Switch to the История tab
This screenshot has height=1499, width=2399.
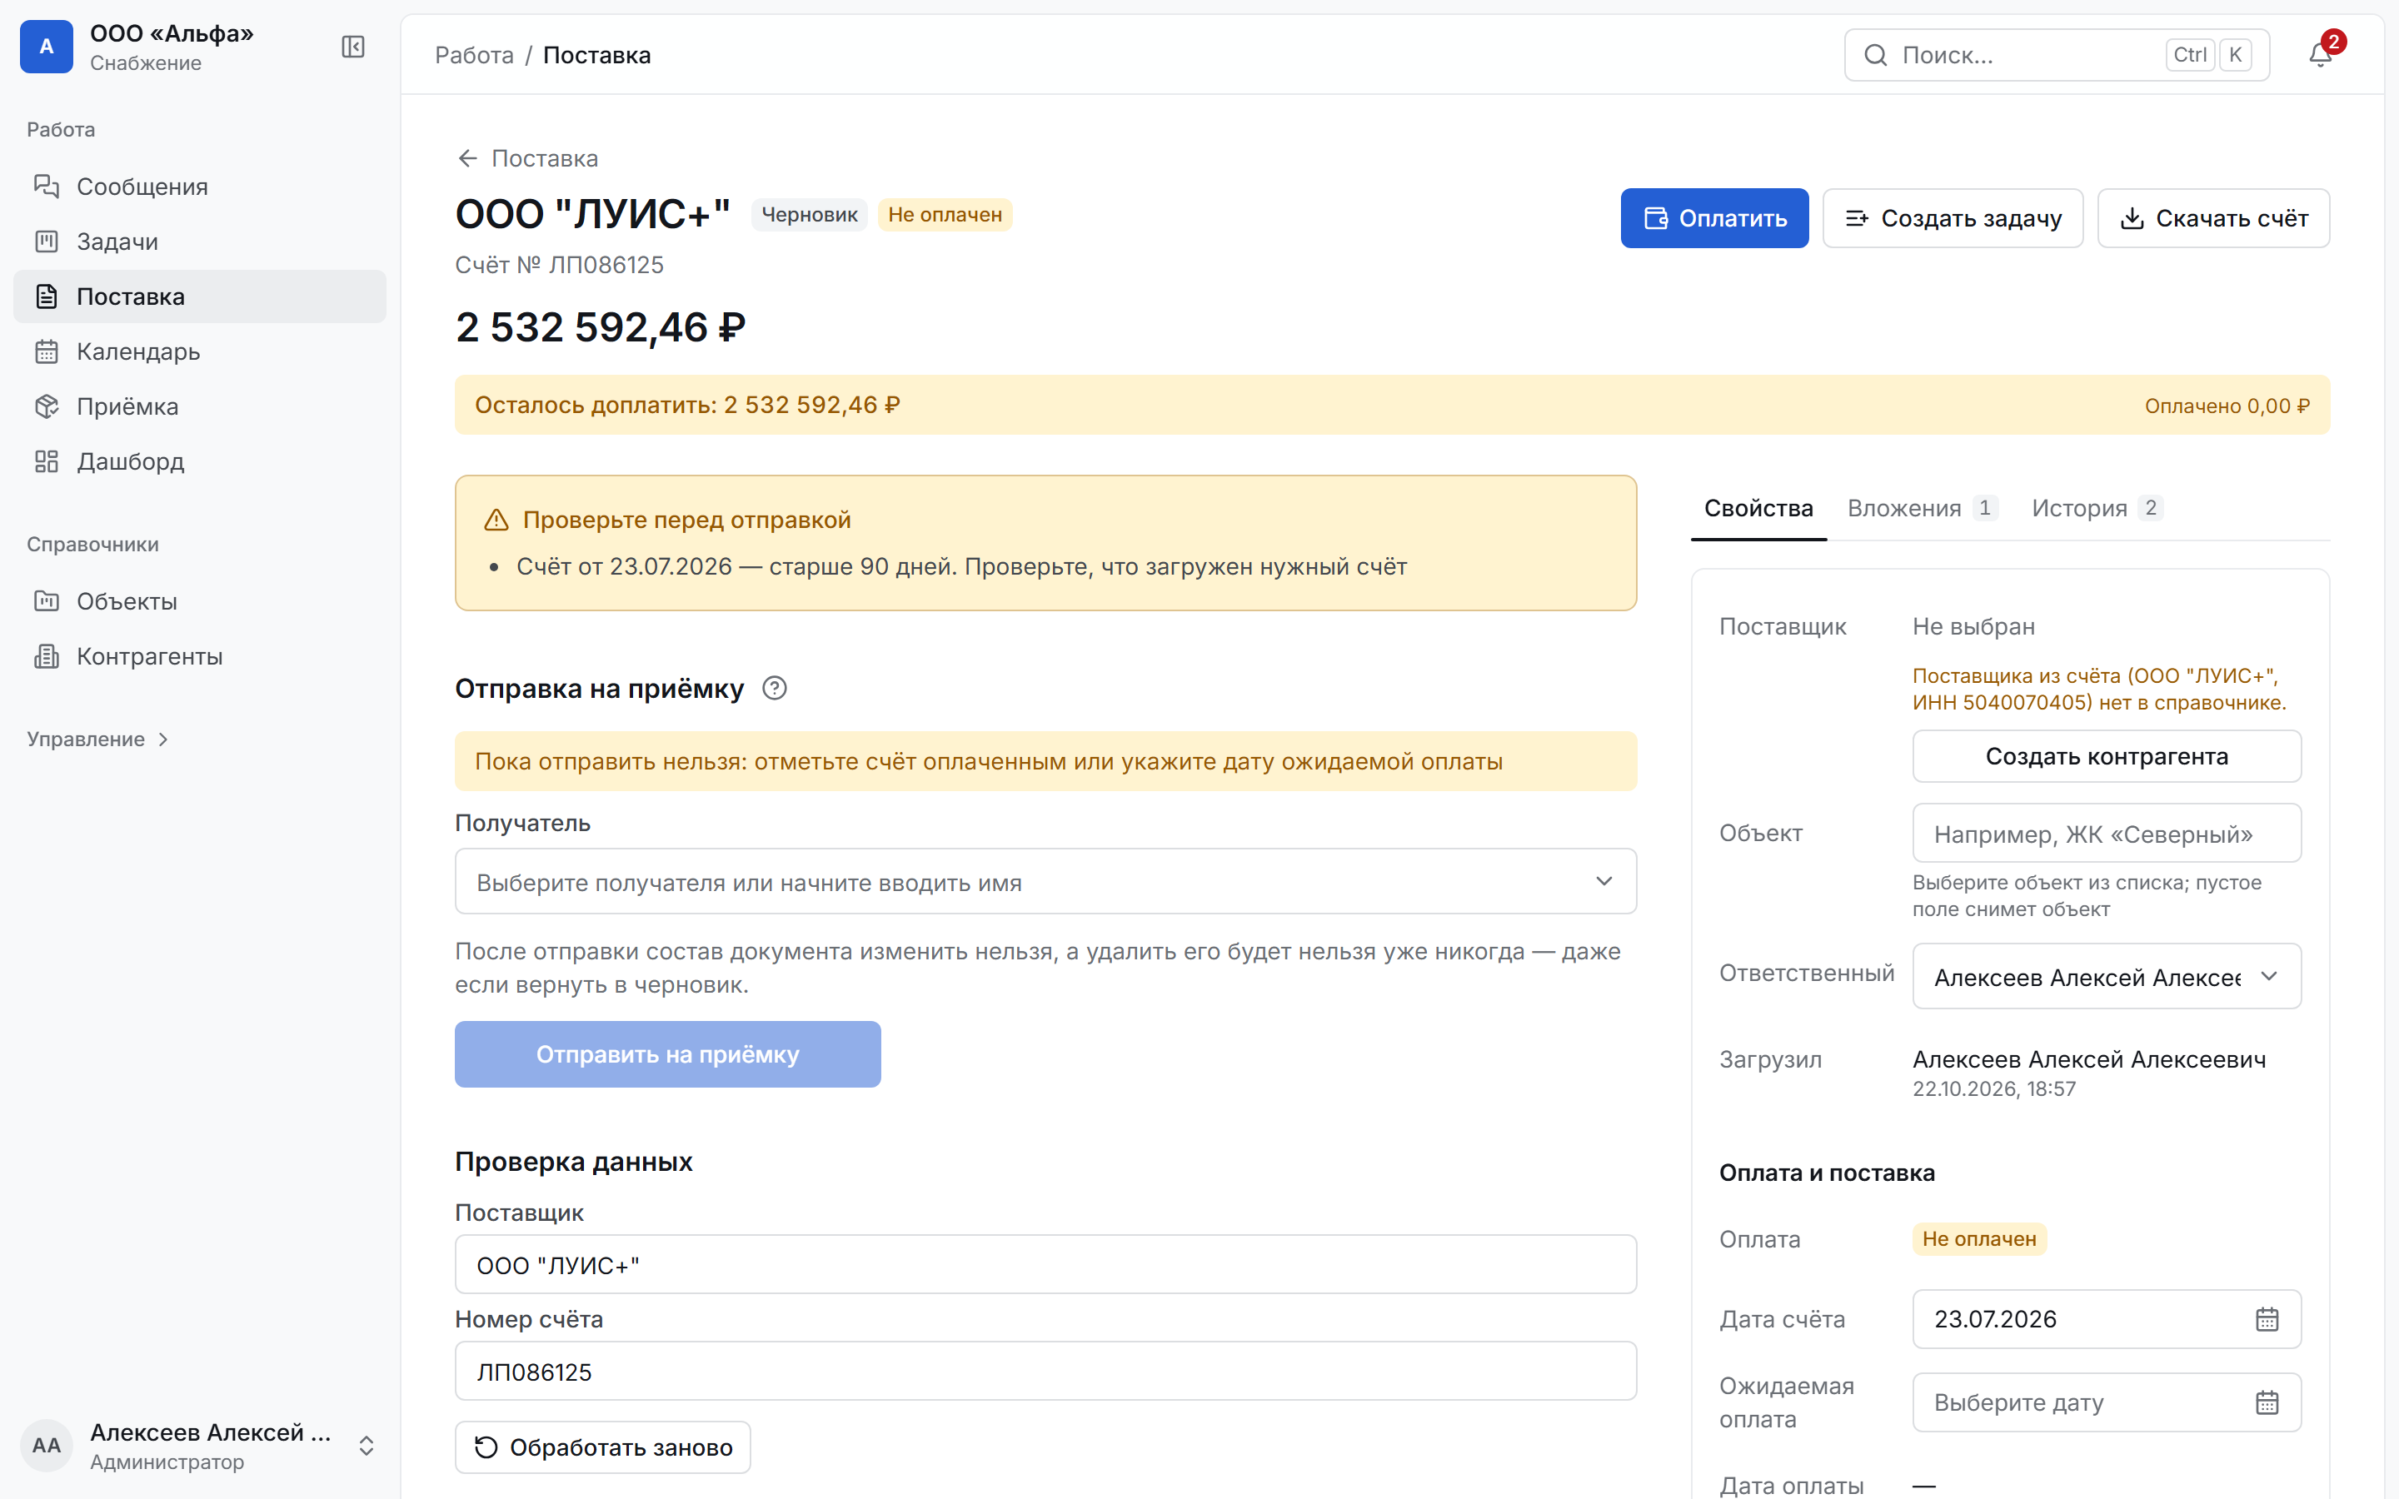click(x=2096, y=508)
